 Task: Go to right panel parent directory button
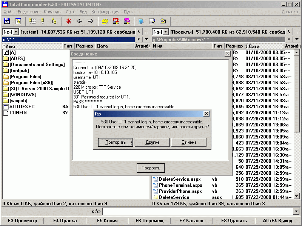tap(297, 32)
